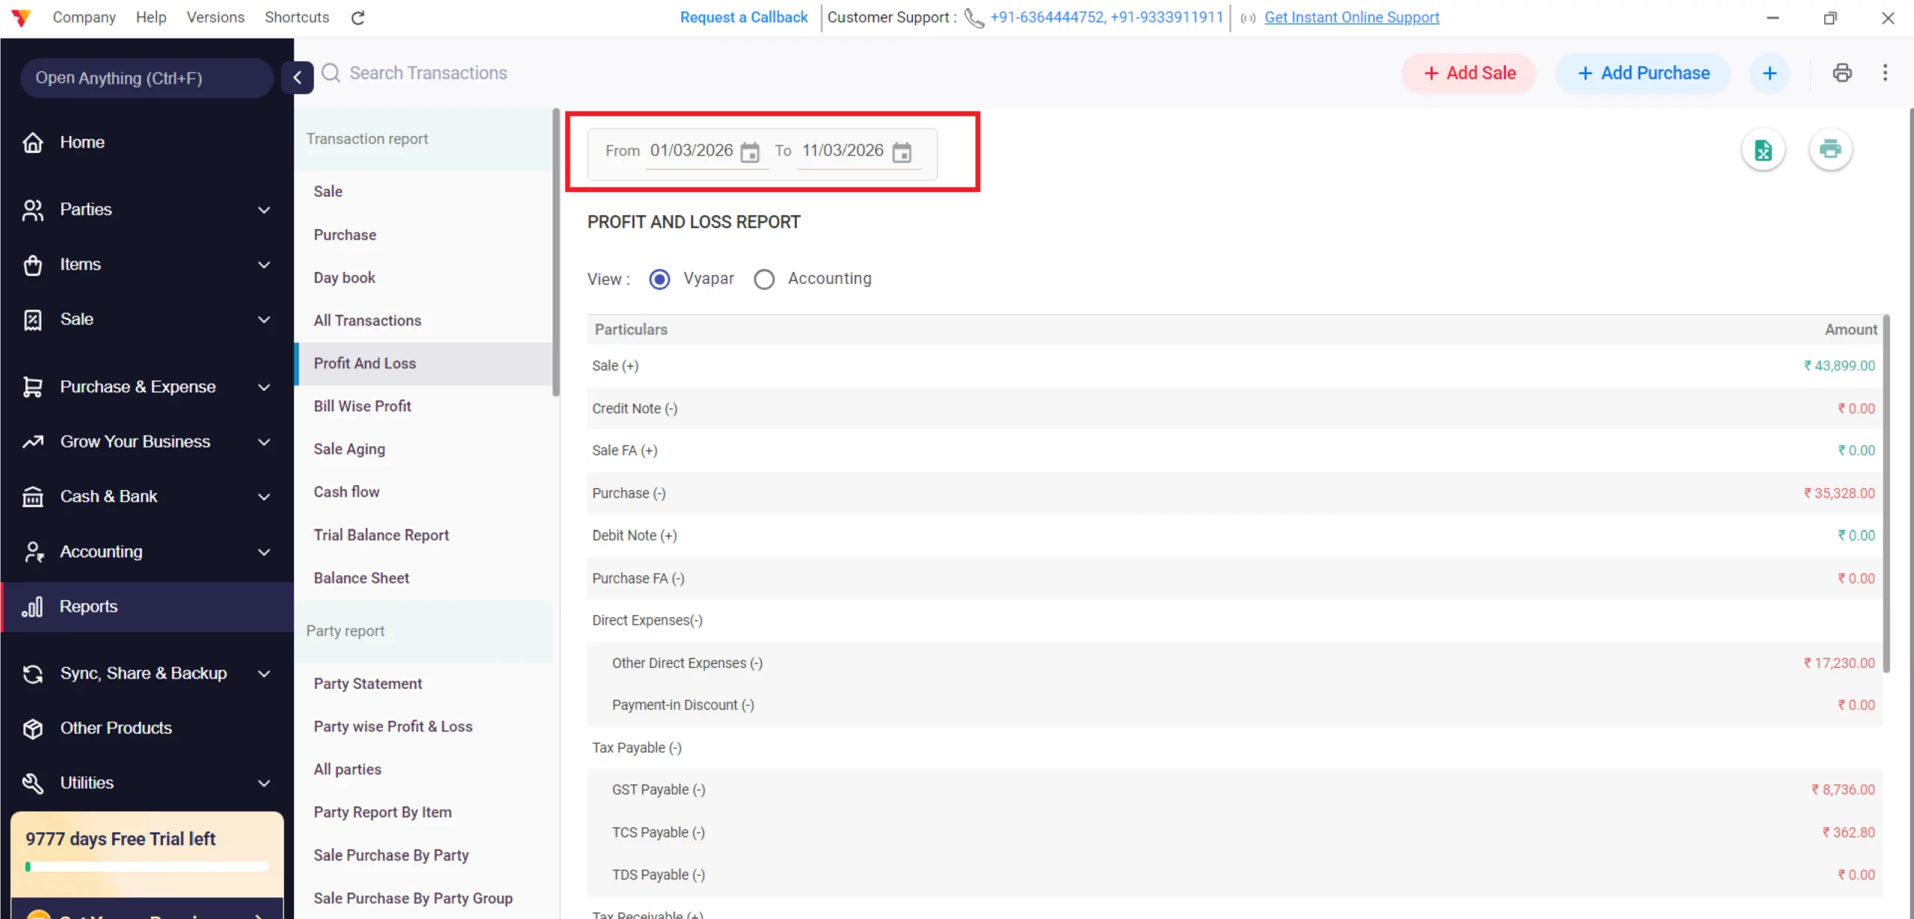Viewport: 1914px width, 919px height.
Task: Switch to the Balance Sheet report
Action: pos(361,577)
